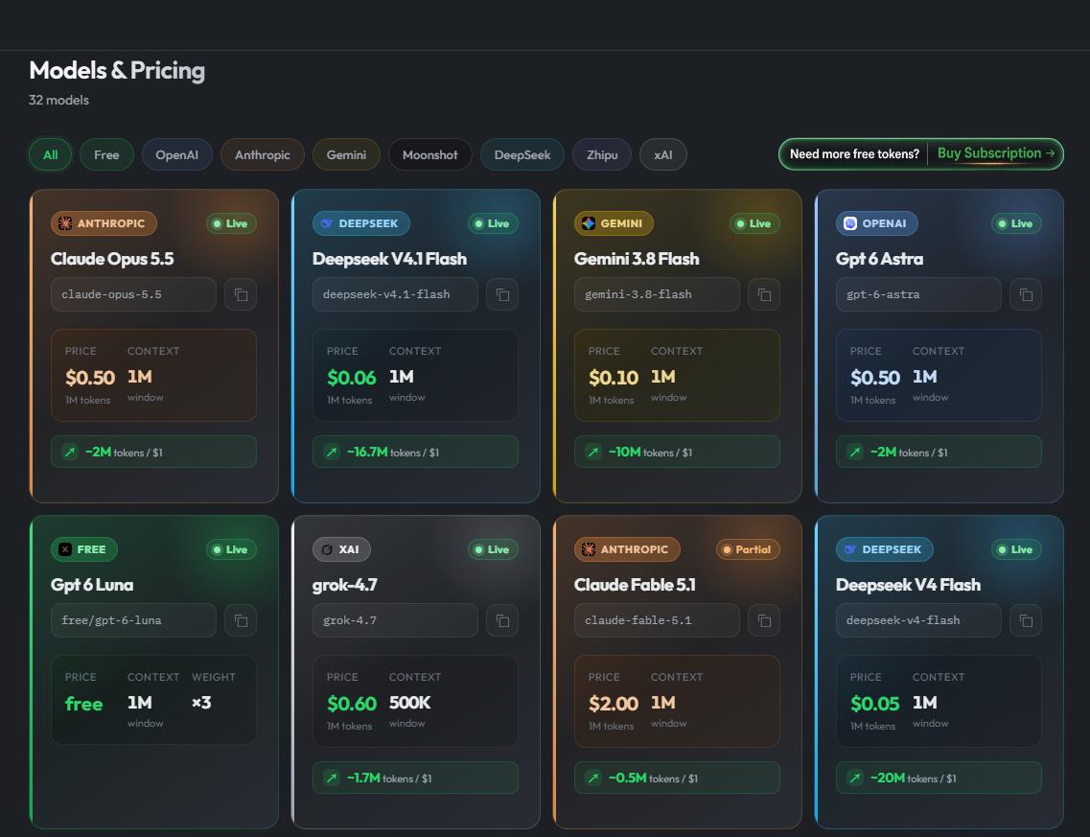Open the Gpt 6 Luna card title
The width and height of the screenshot is (1090, 837).
pyautogui.click(x=92, y=585)
